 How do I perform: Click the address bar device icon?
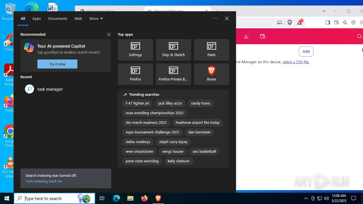click(280, 22)
